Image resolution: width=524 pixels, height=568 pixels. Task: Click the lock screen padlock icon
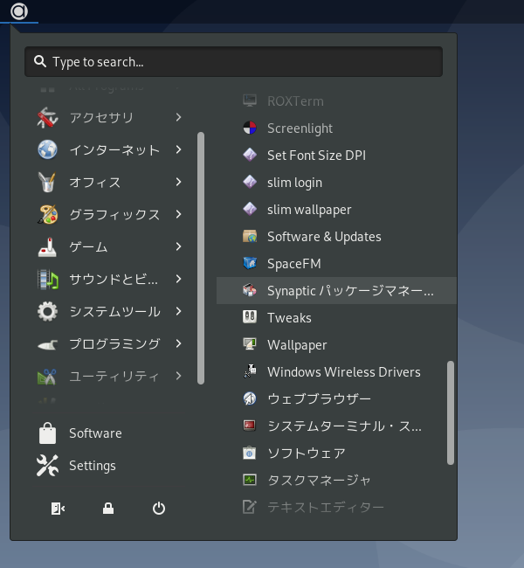tap(108, 509)
